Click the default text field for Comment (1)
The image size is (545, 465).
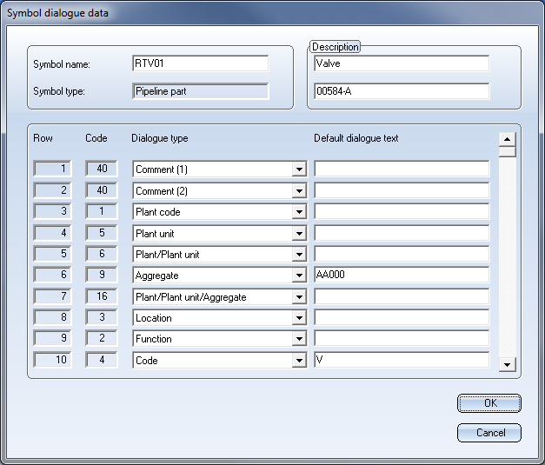click(x=401, y=169)
